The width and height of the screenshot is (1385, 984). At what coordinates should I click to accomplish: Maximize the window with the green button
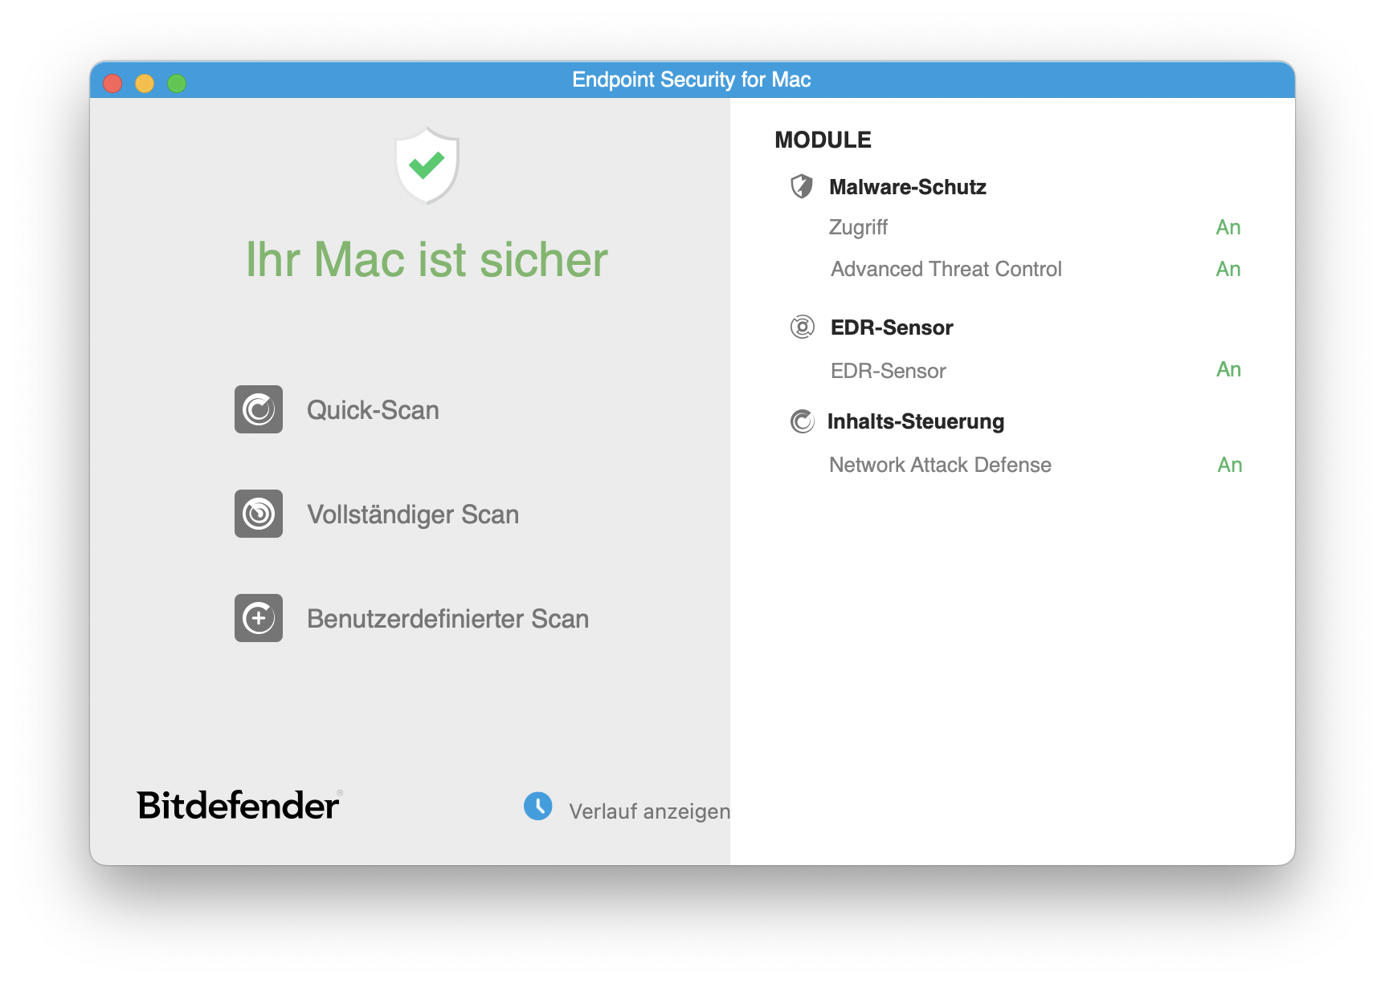177,83
